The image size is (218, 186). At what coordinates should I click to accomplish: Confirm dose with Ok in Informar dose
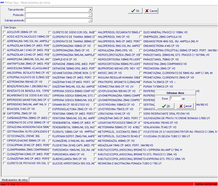[166, 106]
